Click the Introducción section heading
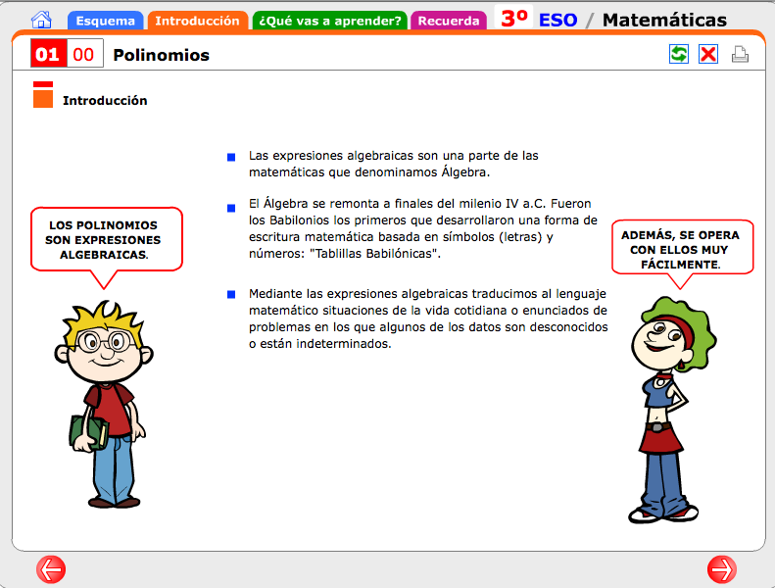 click(x=105, y=100)
